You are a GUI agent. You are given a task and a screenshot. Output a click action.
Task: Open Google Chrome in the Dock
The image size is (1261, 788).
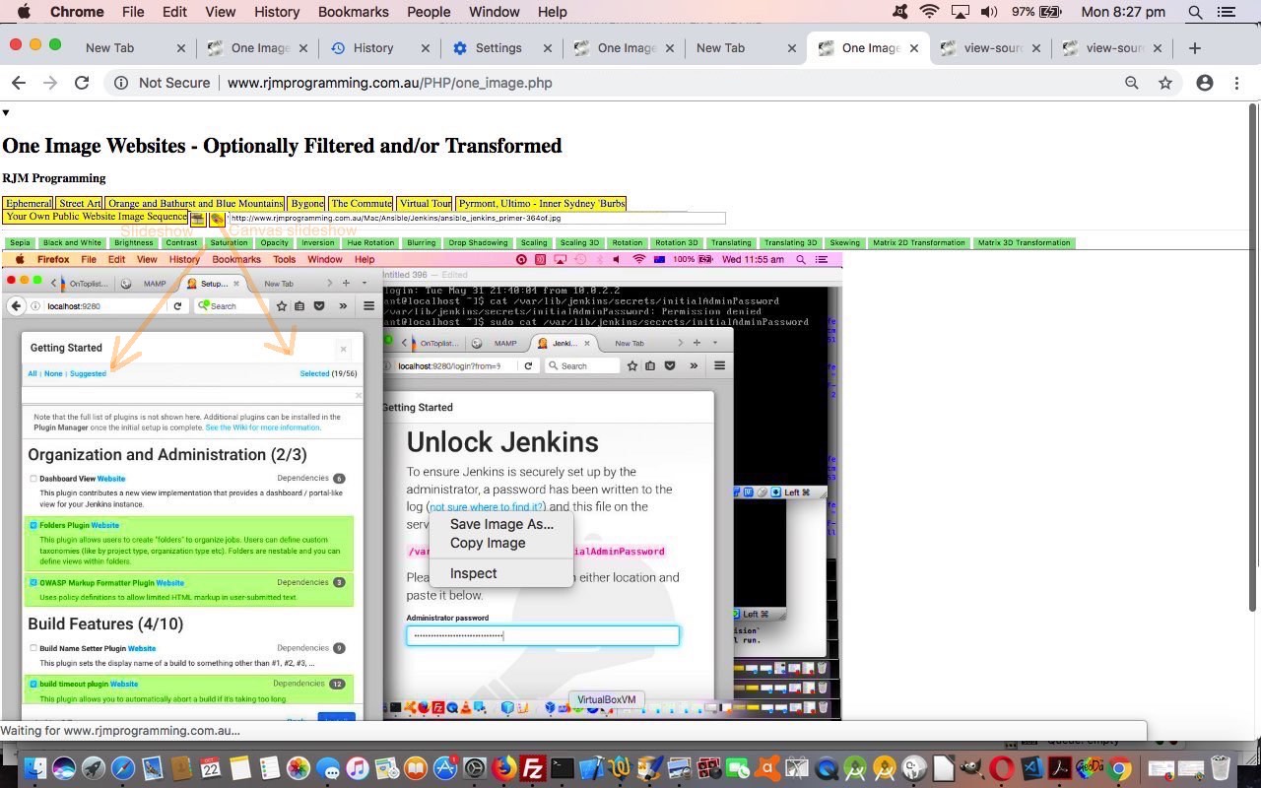(x=1119, y=767)
